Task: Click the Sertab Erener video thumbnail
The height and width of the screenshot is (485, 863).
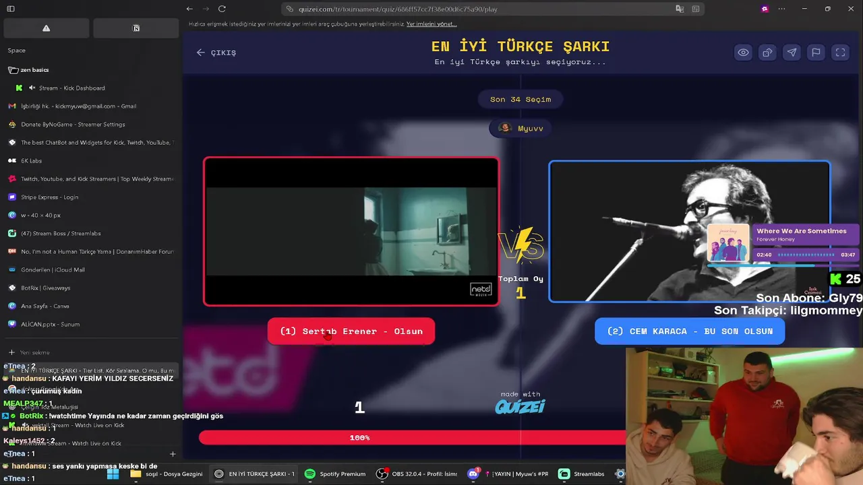Action: point(351,231)
